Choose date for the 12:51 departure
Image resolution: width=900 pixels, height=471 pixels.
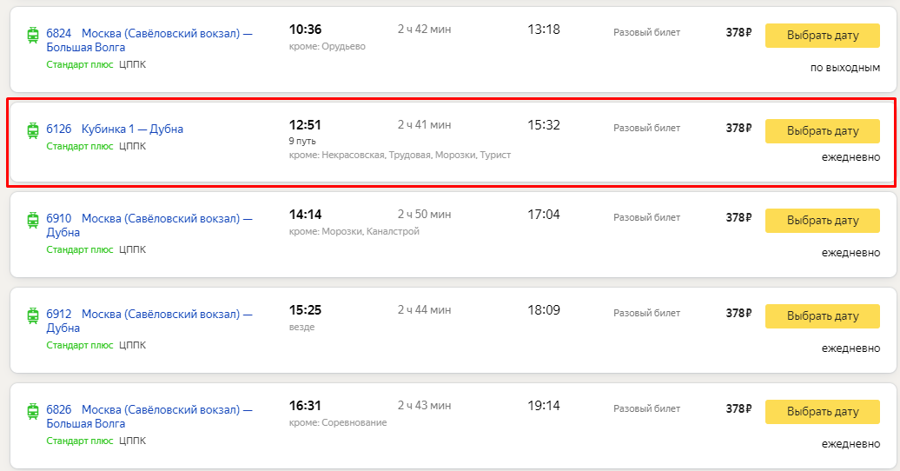(823, 131)
